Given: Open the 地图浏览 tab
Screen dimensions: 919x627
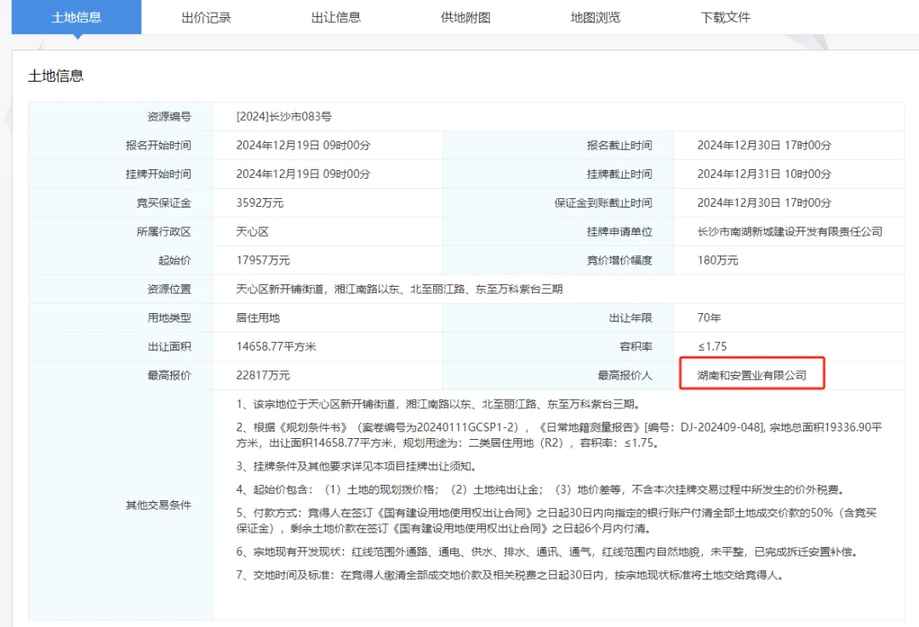Looking at the screenshot, I should [x=596, y=17].
